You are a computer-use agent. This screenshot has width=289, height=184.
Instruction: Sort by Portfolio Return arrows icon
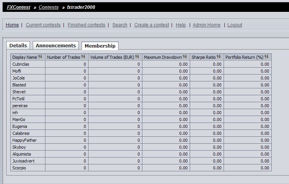[x=266, y=57]
